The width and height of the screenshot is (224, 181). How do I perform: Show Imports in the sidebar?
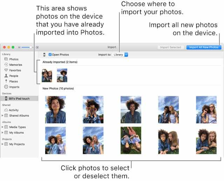pyautogui.click(x=14, y=87)
